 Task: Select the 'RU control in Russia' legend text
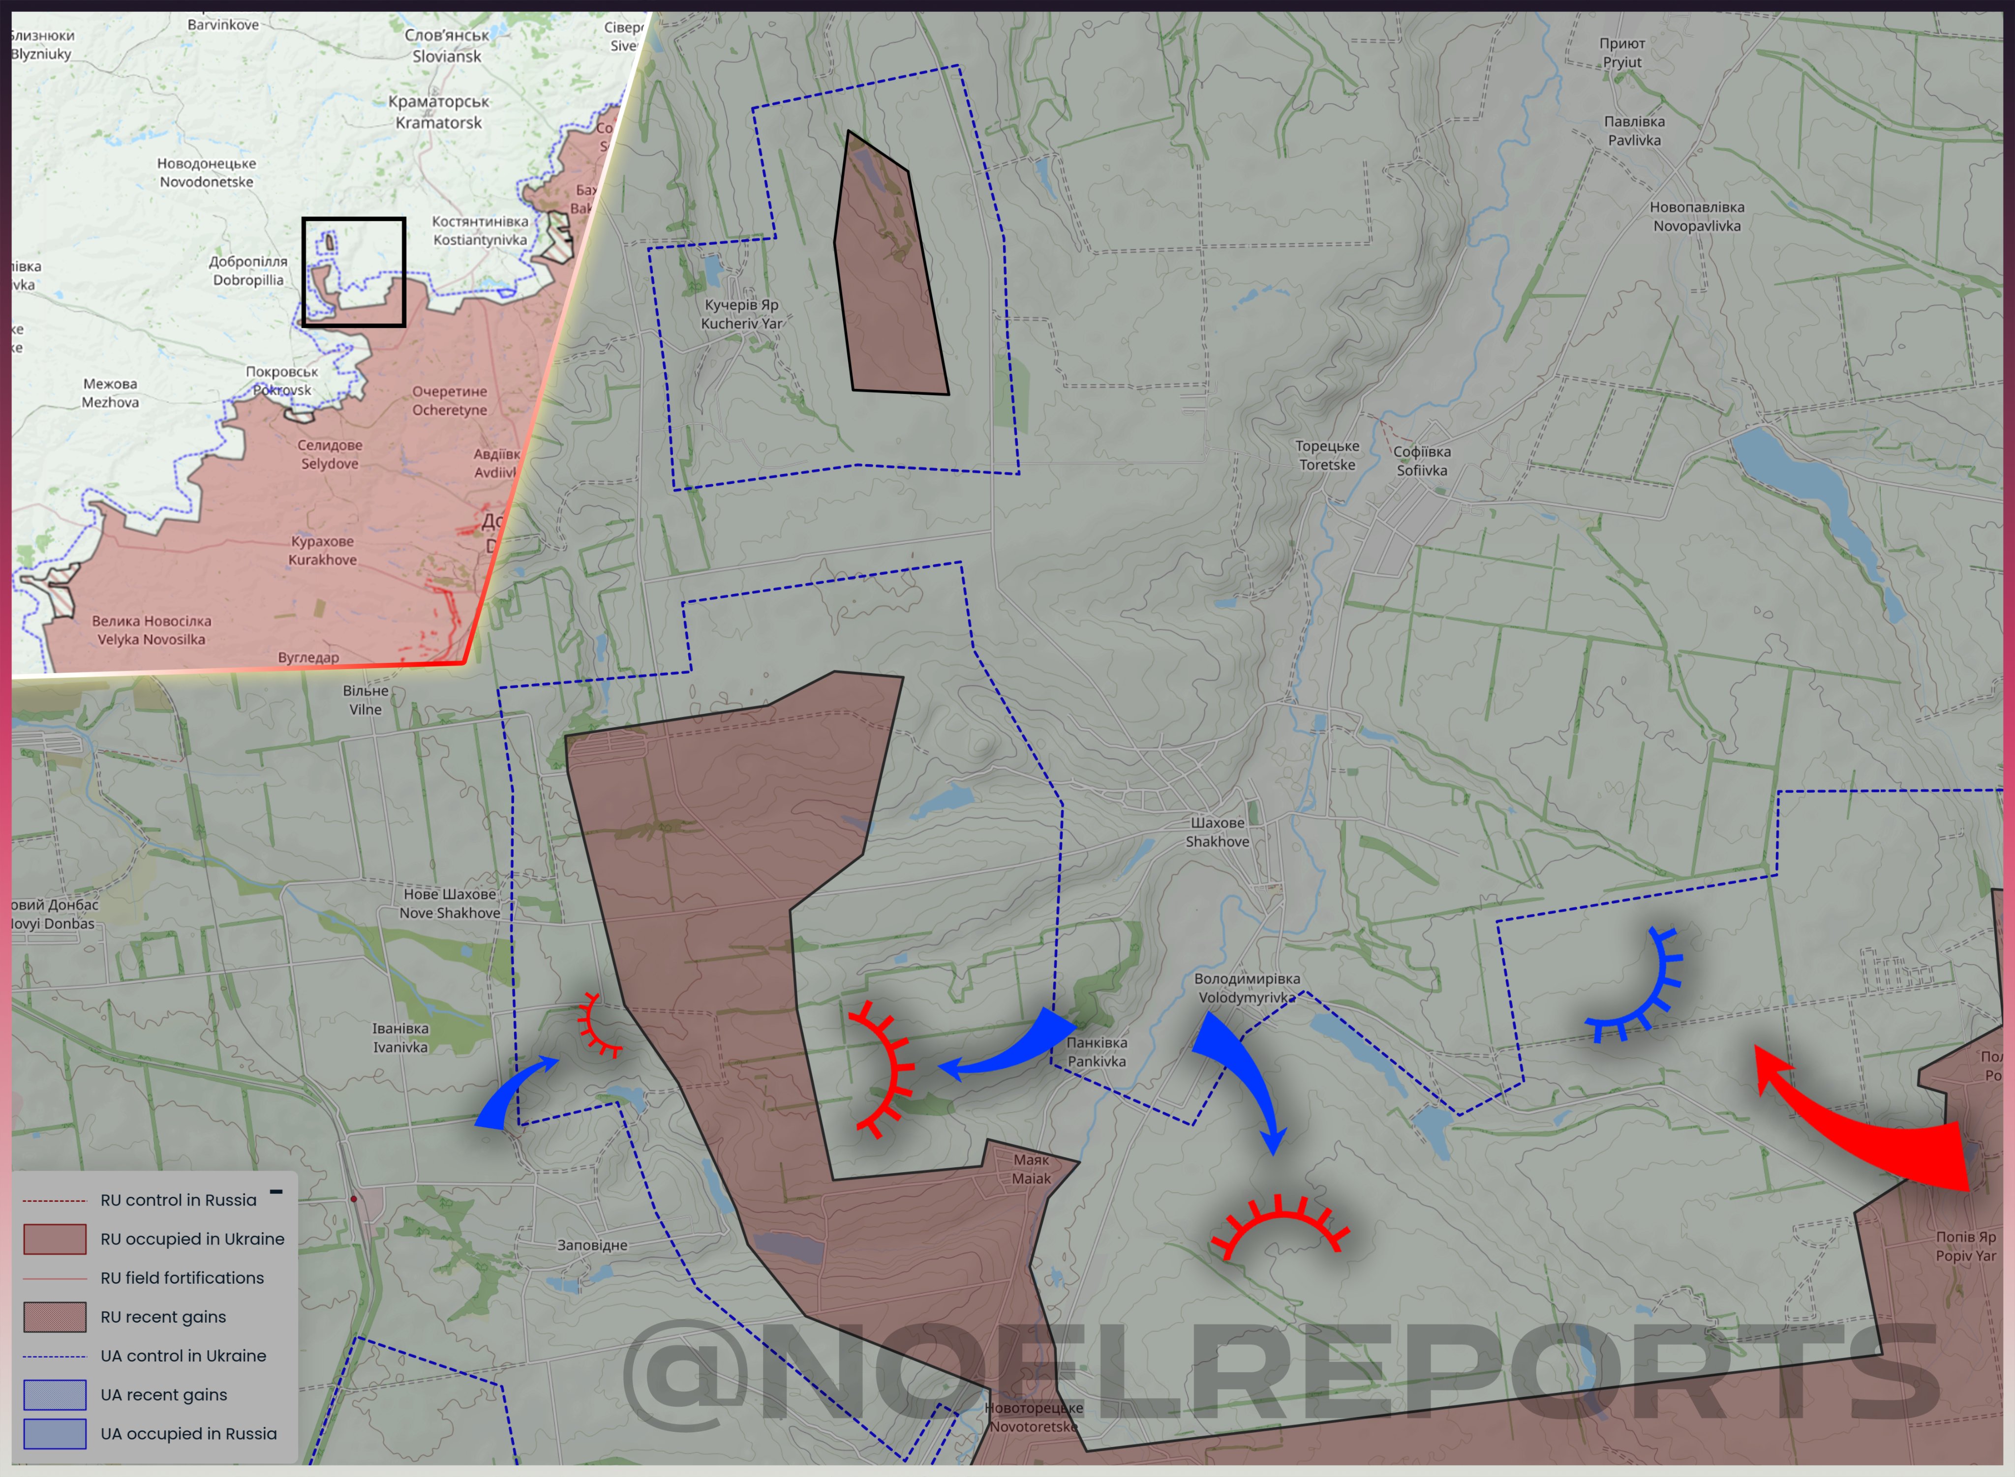pyautogui.click(x=178, y=1200)
